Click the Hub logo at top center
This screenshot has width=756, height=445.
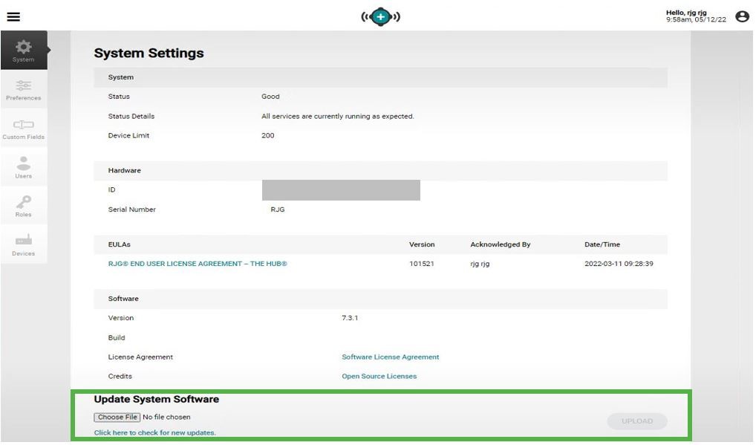[x=381, y=16]
